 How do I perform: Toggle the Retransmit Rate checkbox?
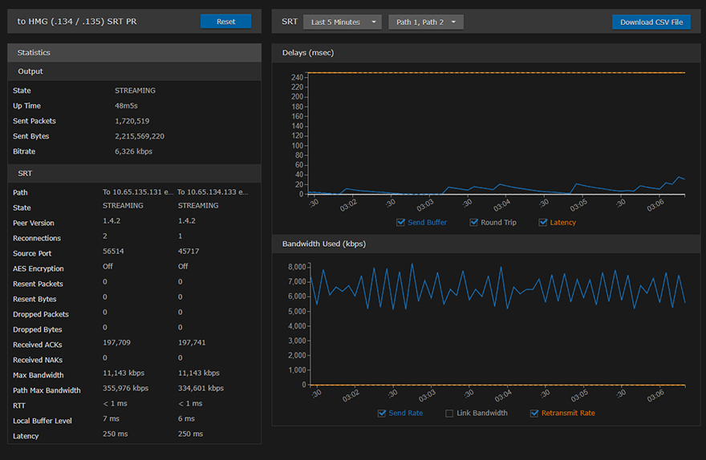[534, 413]
